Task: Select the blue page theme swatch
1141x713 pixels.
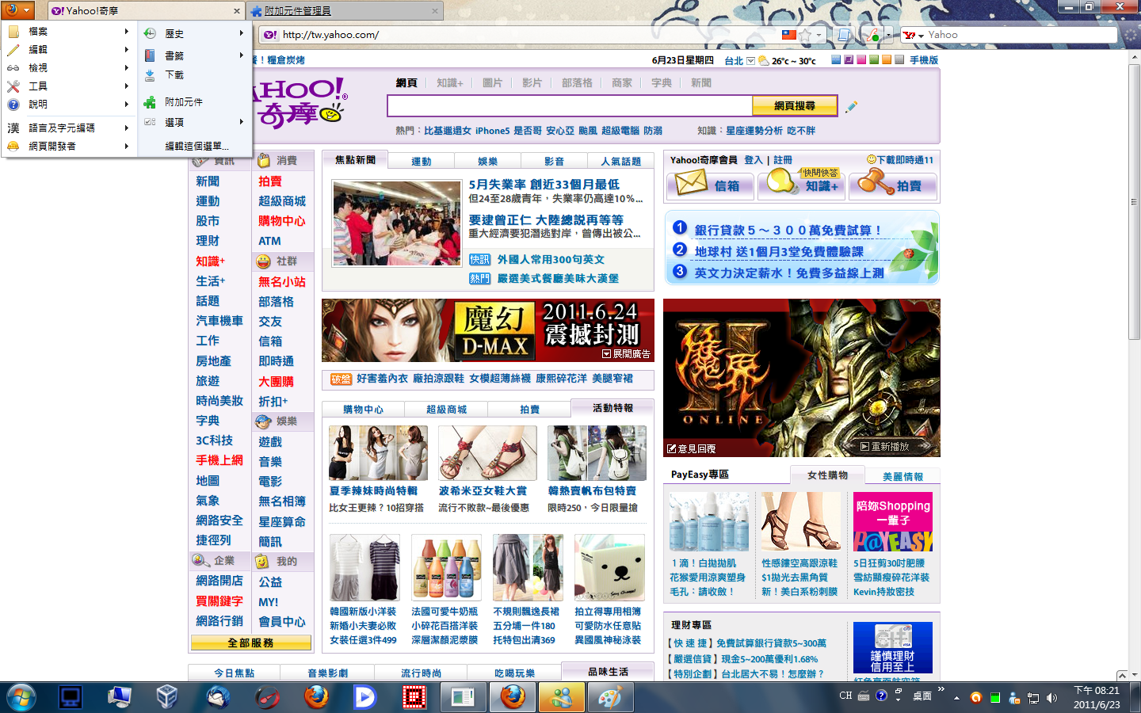Action: tap(836, 60)
